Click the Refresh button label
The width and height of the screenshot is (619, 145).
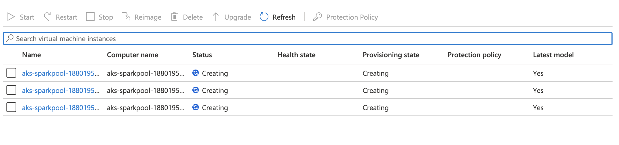pos(284,17)
